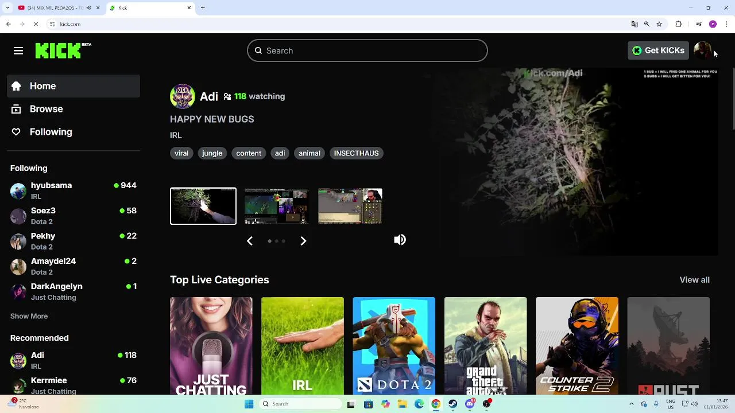
Task: Select the animal tag
Action: (x=310, y=153)
